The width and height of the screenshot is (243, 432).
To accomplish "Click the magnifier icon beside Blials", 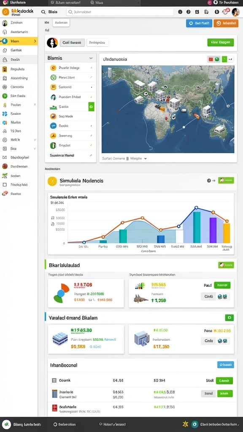I will click(43, 12).
